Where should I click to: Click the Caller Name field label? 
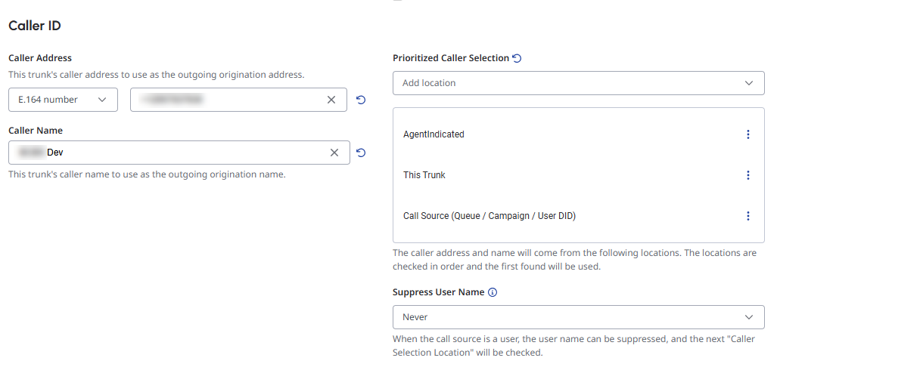point(36,131)
